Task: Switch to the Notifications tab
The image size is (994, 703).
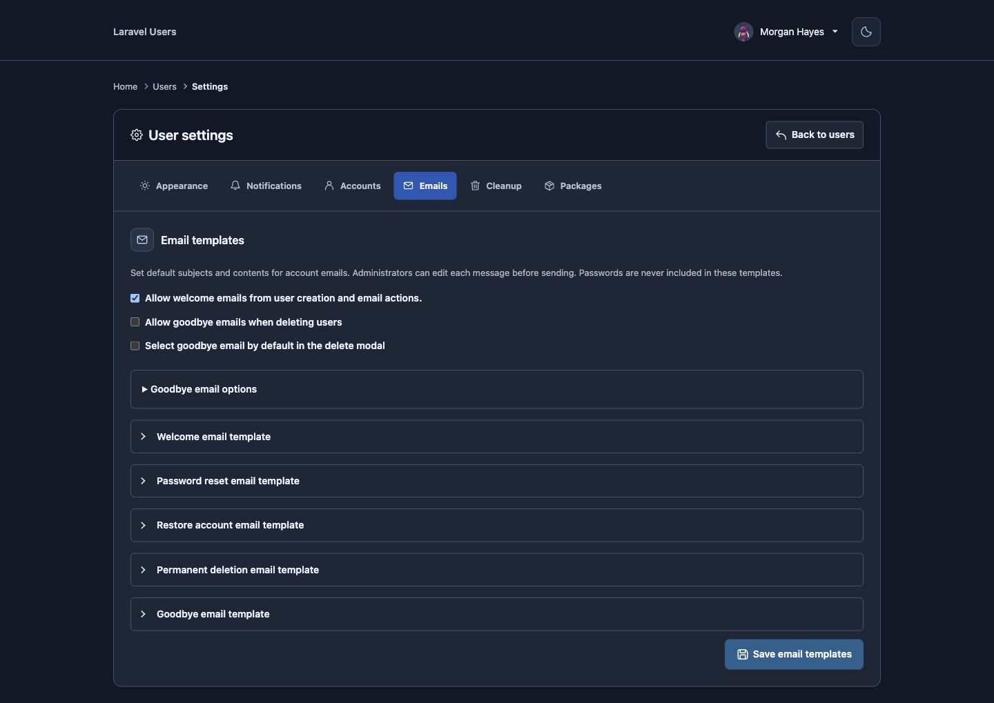Action: tap(266, 186)
